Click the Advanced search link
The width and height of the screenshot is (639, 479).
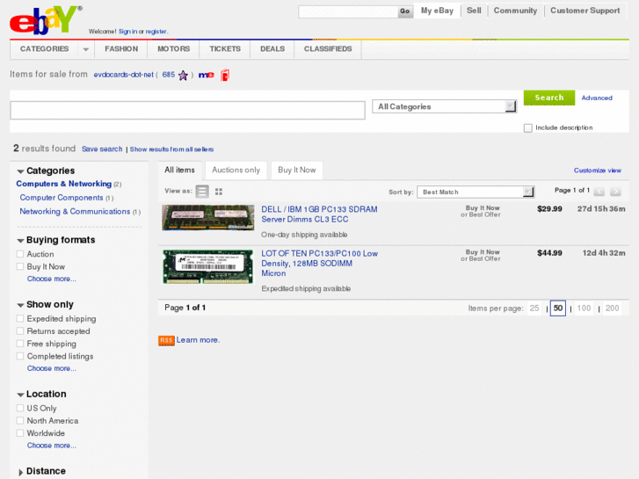point(597,98)
